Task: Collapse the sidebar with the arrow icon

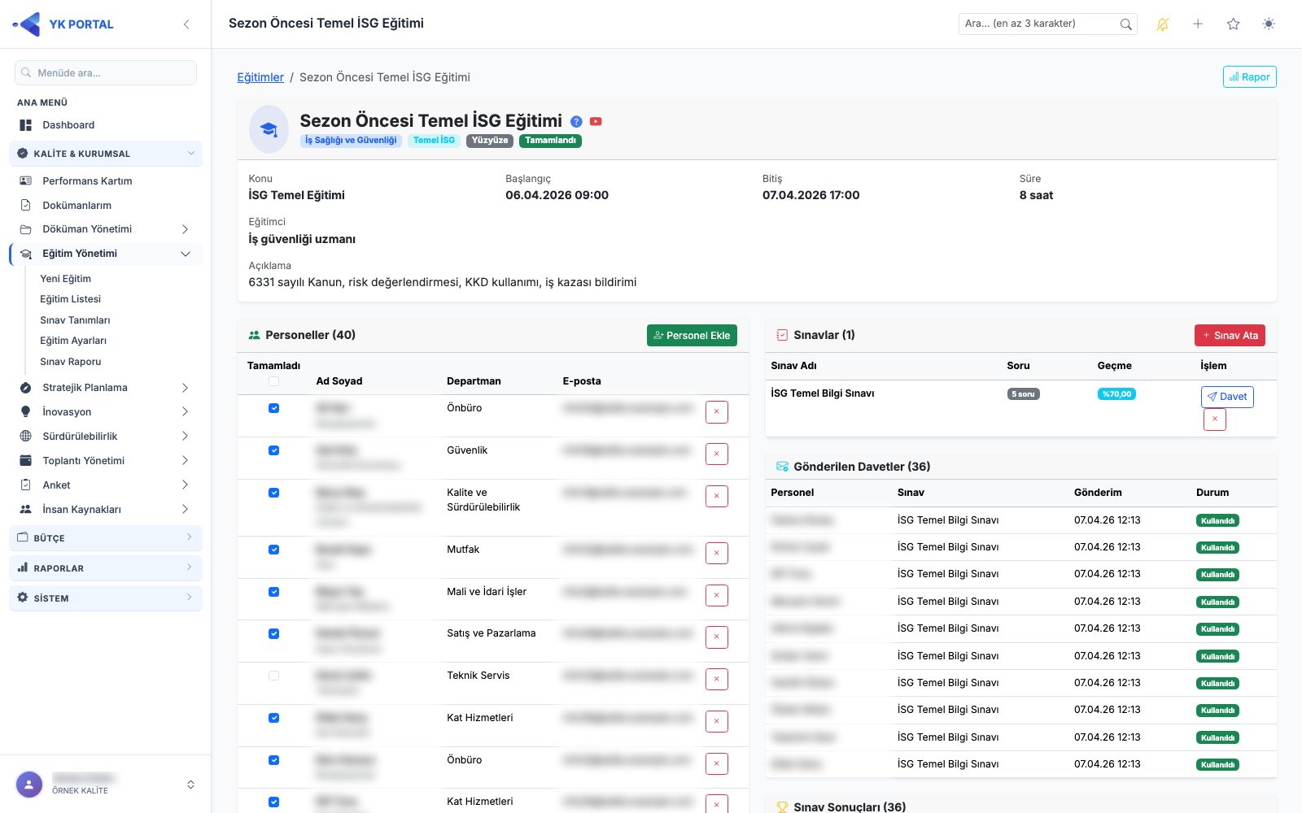Action: click(186, 24)
